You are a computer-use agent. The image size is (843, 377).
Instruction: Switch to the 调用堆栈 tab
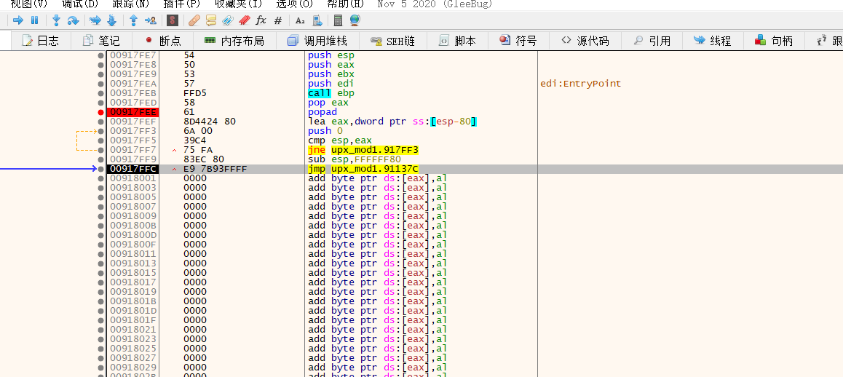coord(317,41)
